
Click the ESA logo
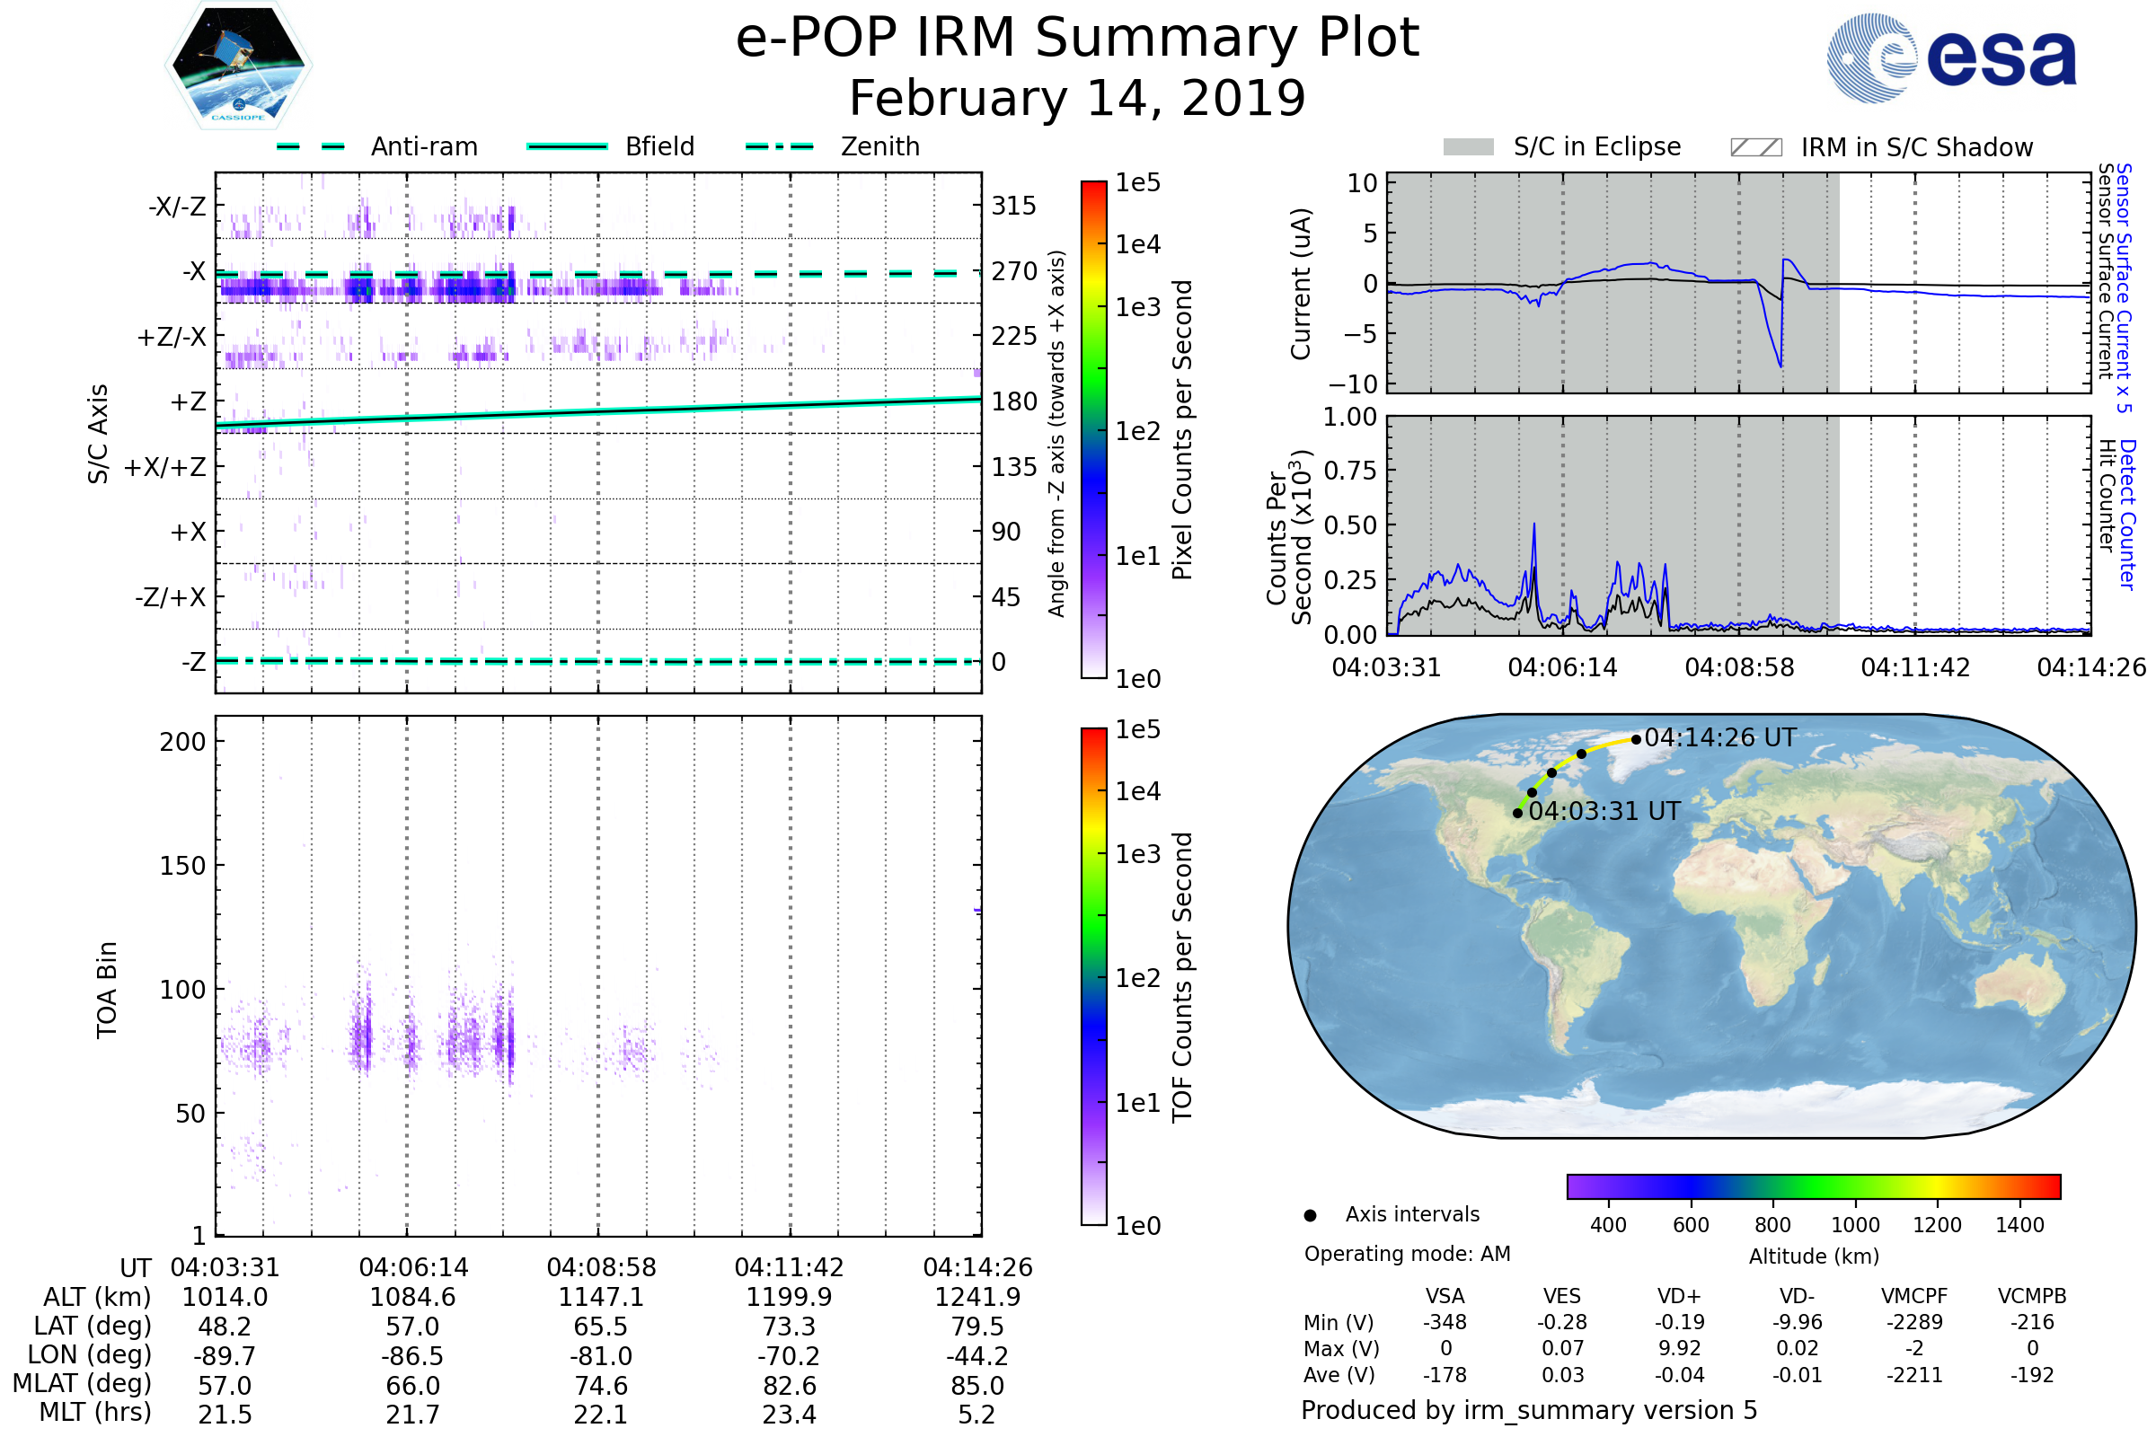click(1950, 58)
